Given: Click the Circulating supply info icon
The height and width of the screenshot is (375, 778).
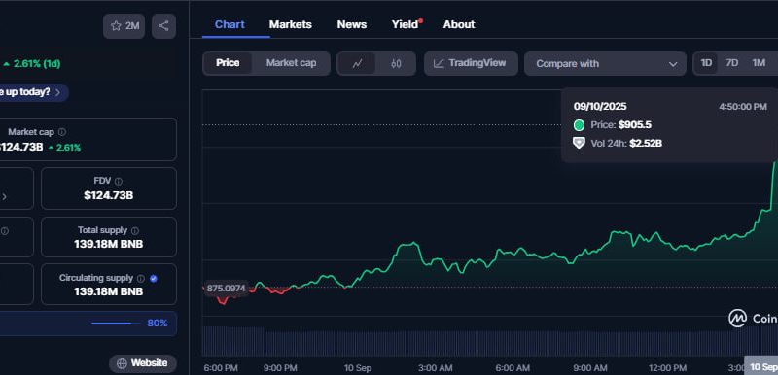Looking at the screenshot, I should click(141, 279).
